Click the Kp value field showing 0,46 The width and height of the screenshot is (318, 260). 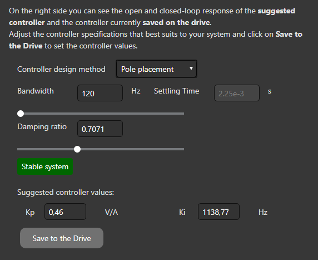[65, 212]
